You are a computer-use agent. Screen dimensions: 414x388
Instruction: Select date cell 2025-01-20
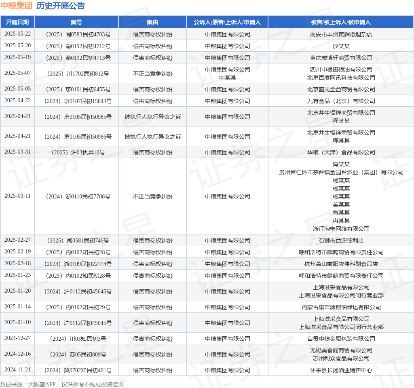17,291
